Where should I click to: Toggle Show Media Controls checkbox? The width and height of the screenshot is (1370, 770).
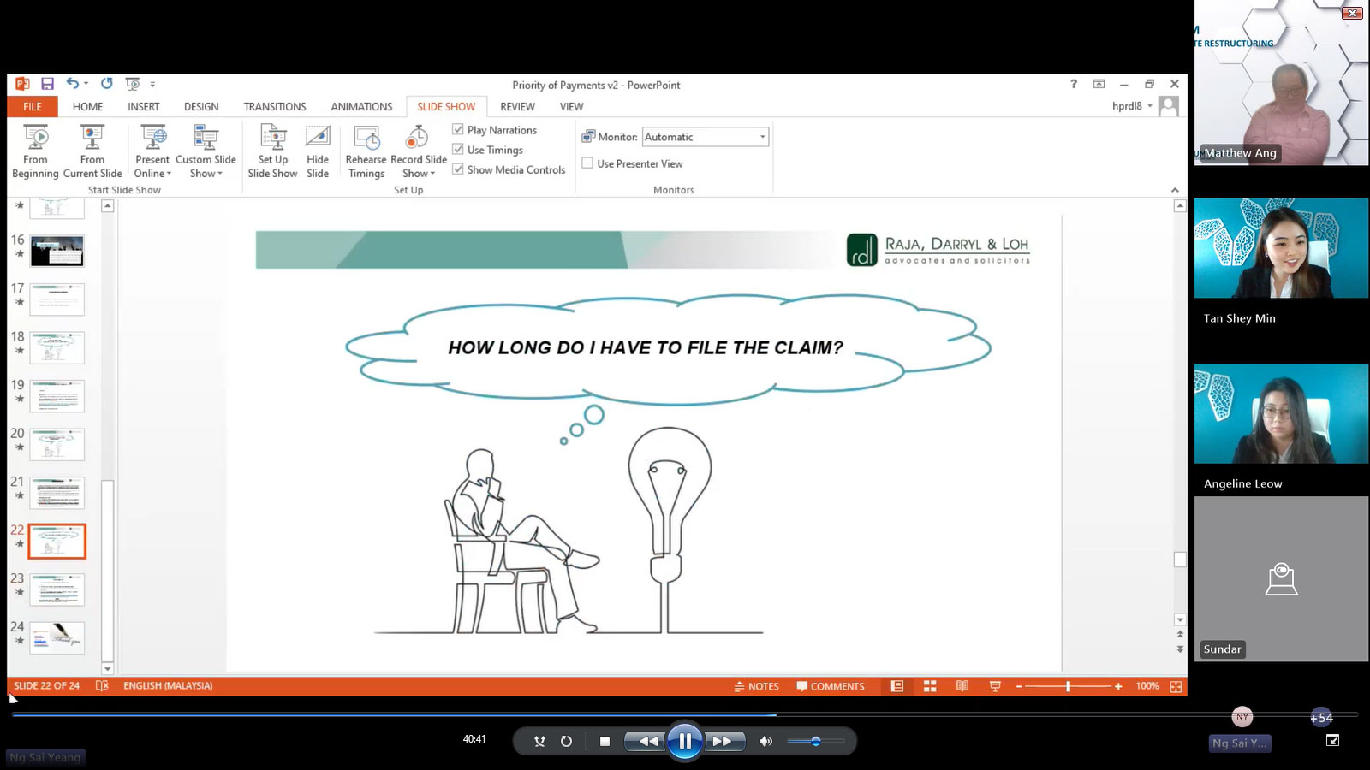(458, 169)
